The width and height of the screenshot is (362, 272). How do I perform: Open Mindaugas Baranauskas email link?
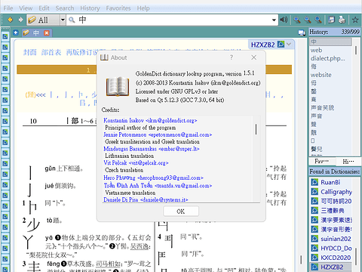click(x=152, y=149)
